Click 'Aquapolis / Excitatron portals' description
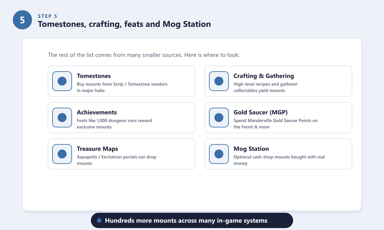This screenshot has width=384, height=230. (x=116, y=160)
